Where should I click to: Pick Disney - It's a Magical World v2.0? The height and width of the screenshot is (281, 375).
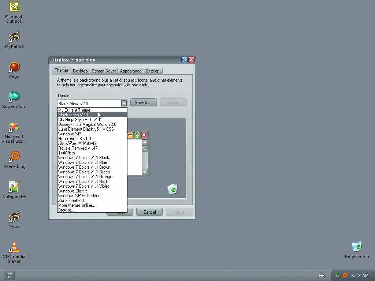92,124
